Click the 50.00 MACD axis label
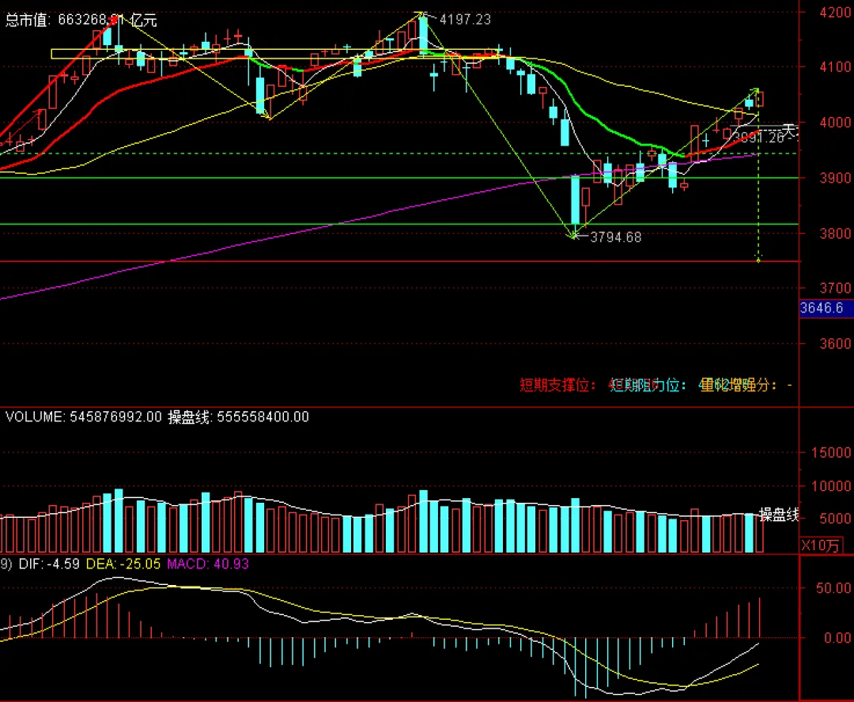The width and height of the screenshot is (854, 702). 833,588
